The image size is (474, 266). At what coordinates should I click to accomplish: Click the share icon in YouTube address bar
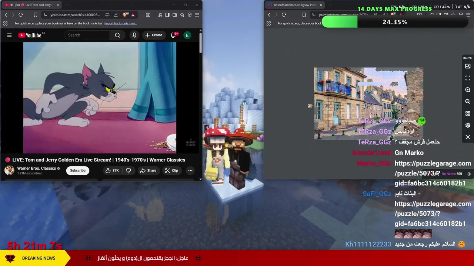(116, 15)
